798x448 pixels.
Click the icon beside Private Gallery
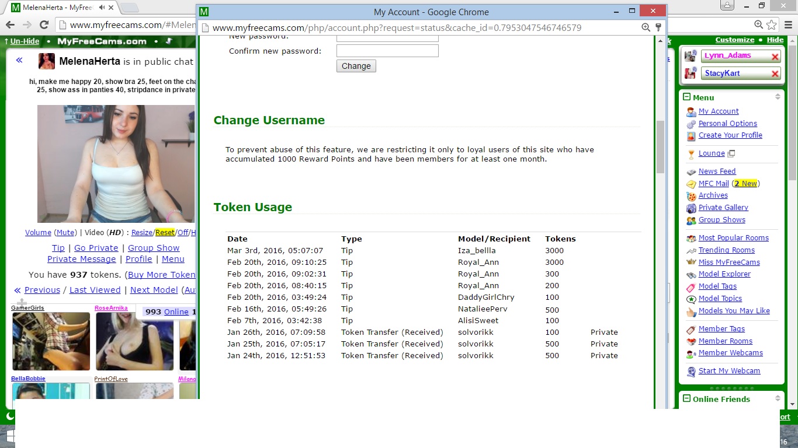click(x=691, y=208)
